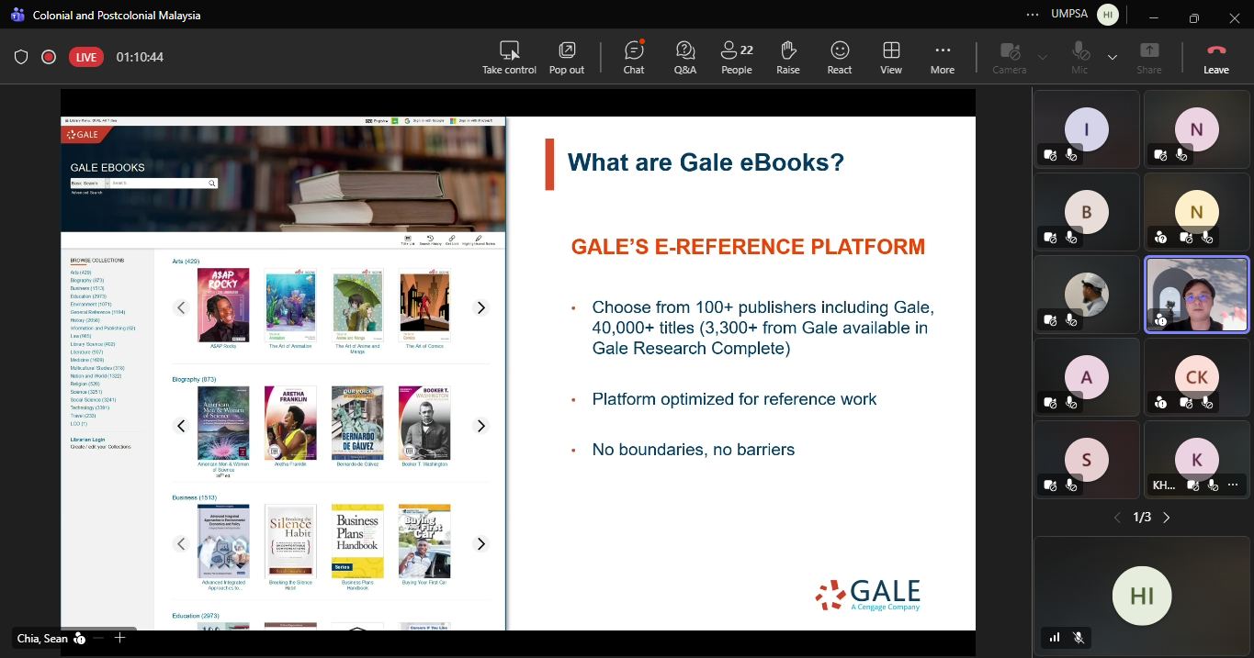Raise your hand in the meeting

[787, 57]
